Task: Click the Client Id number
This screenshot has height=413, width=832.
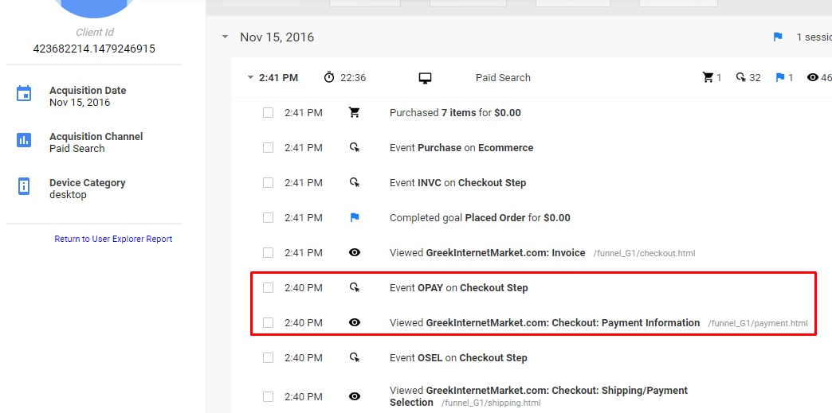Action: 94,49
